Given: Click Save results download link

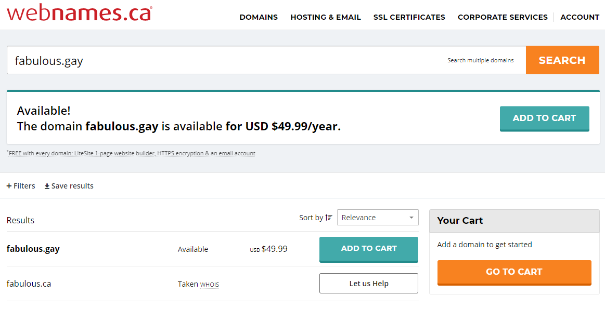Looking at the screenshot, I should [69, 186].
